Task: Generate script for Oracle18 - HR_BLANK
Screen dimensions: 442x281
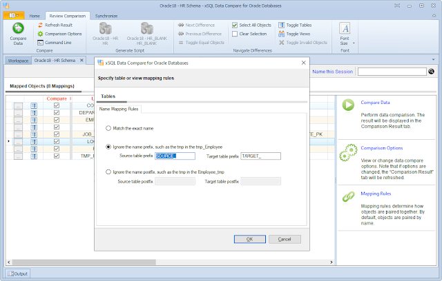Action: pos(147,34)
